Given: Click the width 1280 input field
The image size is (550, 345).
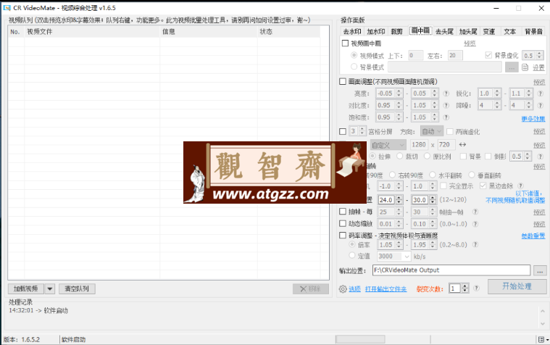Looking at the screenshot, I should tap(419, 145).
